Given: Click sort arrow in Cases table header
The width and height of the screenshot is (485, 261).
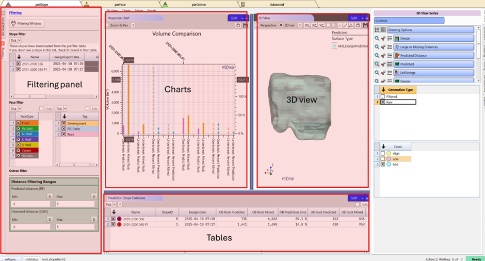Looking at the screenshot, I should [x=383, y=146].
